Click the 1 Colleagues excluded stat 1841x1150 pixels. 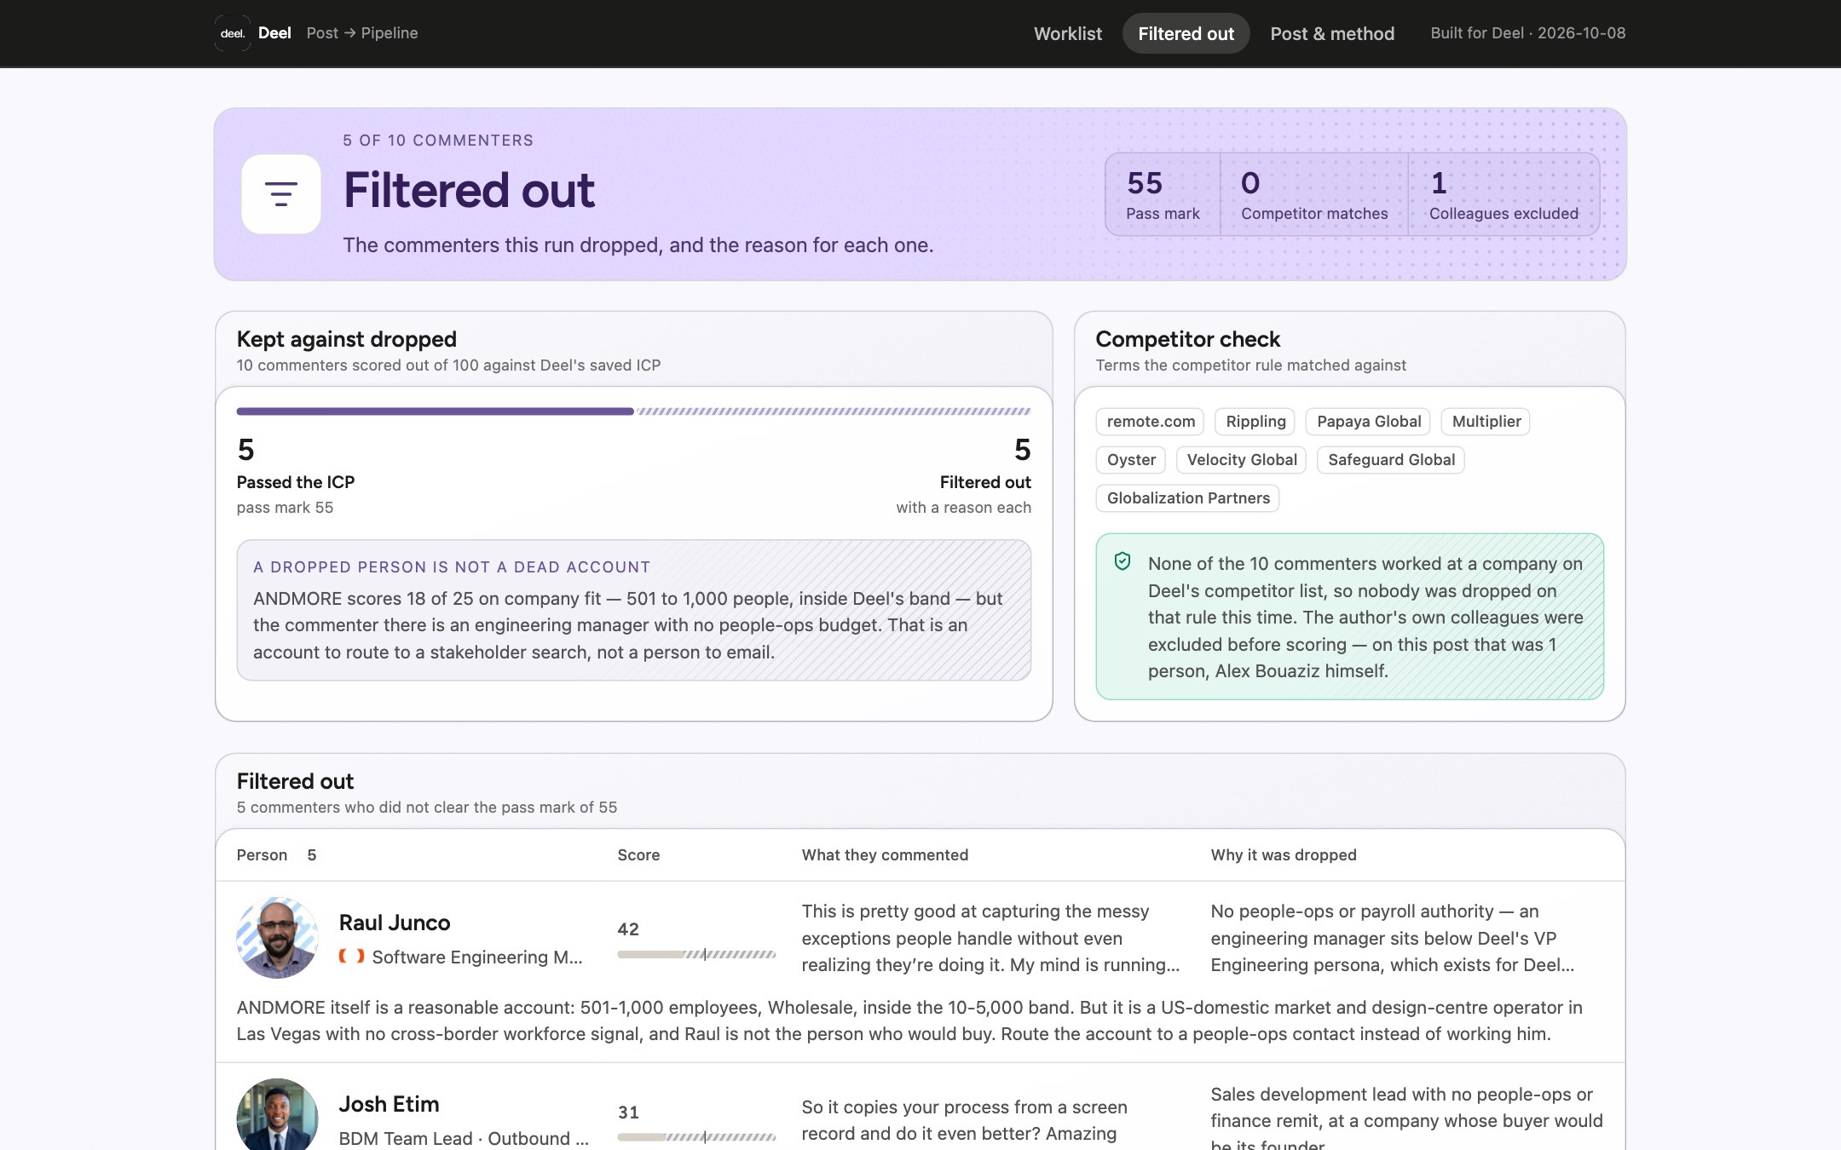point(1503,194)
